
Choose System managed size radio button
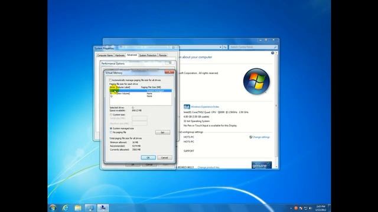point(111,128)
